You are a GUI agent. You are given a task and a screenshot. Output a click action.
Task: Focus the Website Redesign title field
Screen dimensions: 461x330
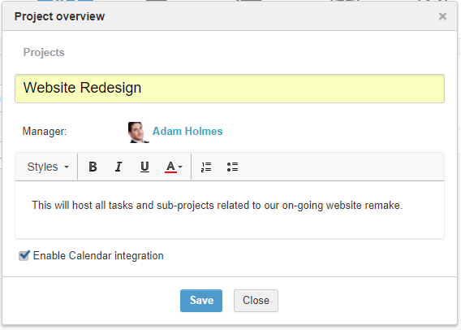coord(230,89)
